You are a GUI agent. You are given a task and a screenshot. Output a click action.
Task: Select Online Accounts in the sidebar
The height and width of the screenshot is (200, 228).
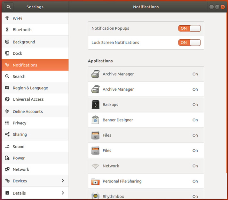tap(28, 112)
